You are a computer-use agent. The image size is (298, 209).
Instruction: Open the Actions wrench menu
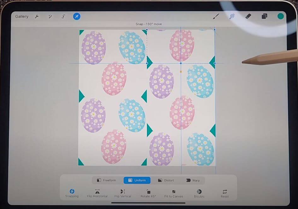pos(37,16)
